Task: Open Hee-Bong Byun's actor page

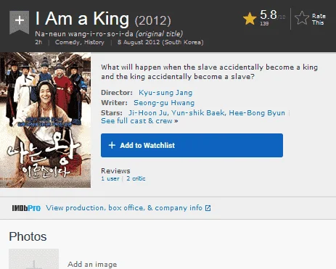Action: point(257,113)
